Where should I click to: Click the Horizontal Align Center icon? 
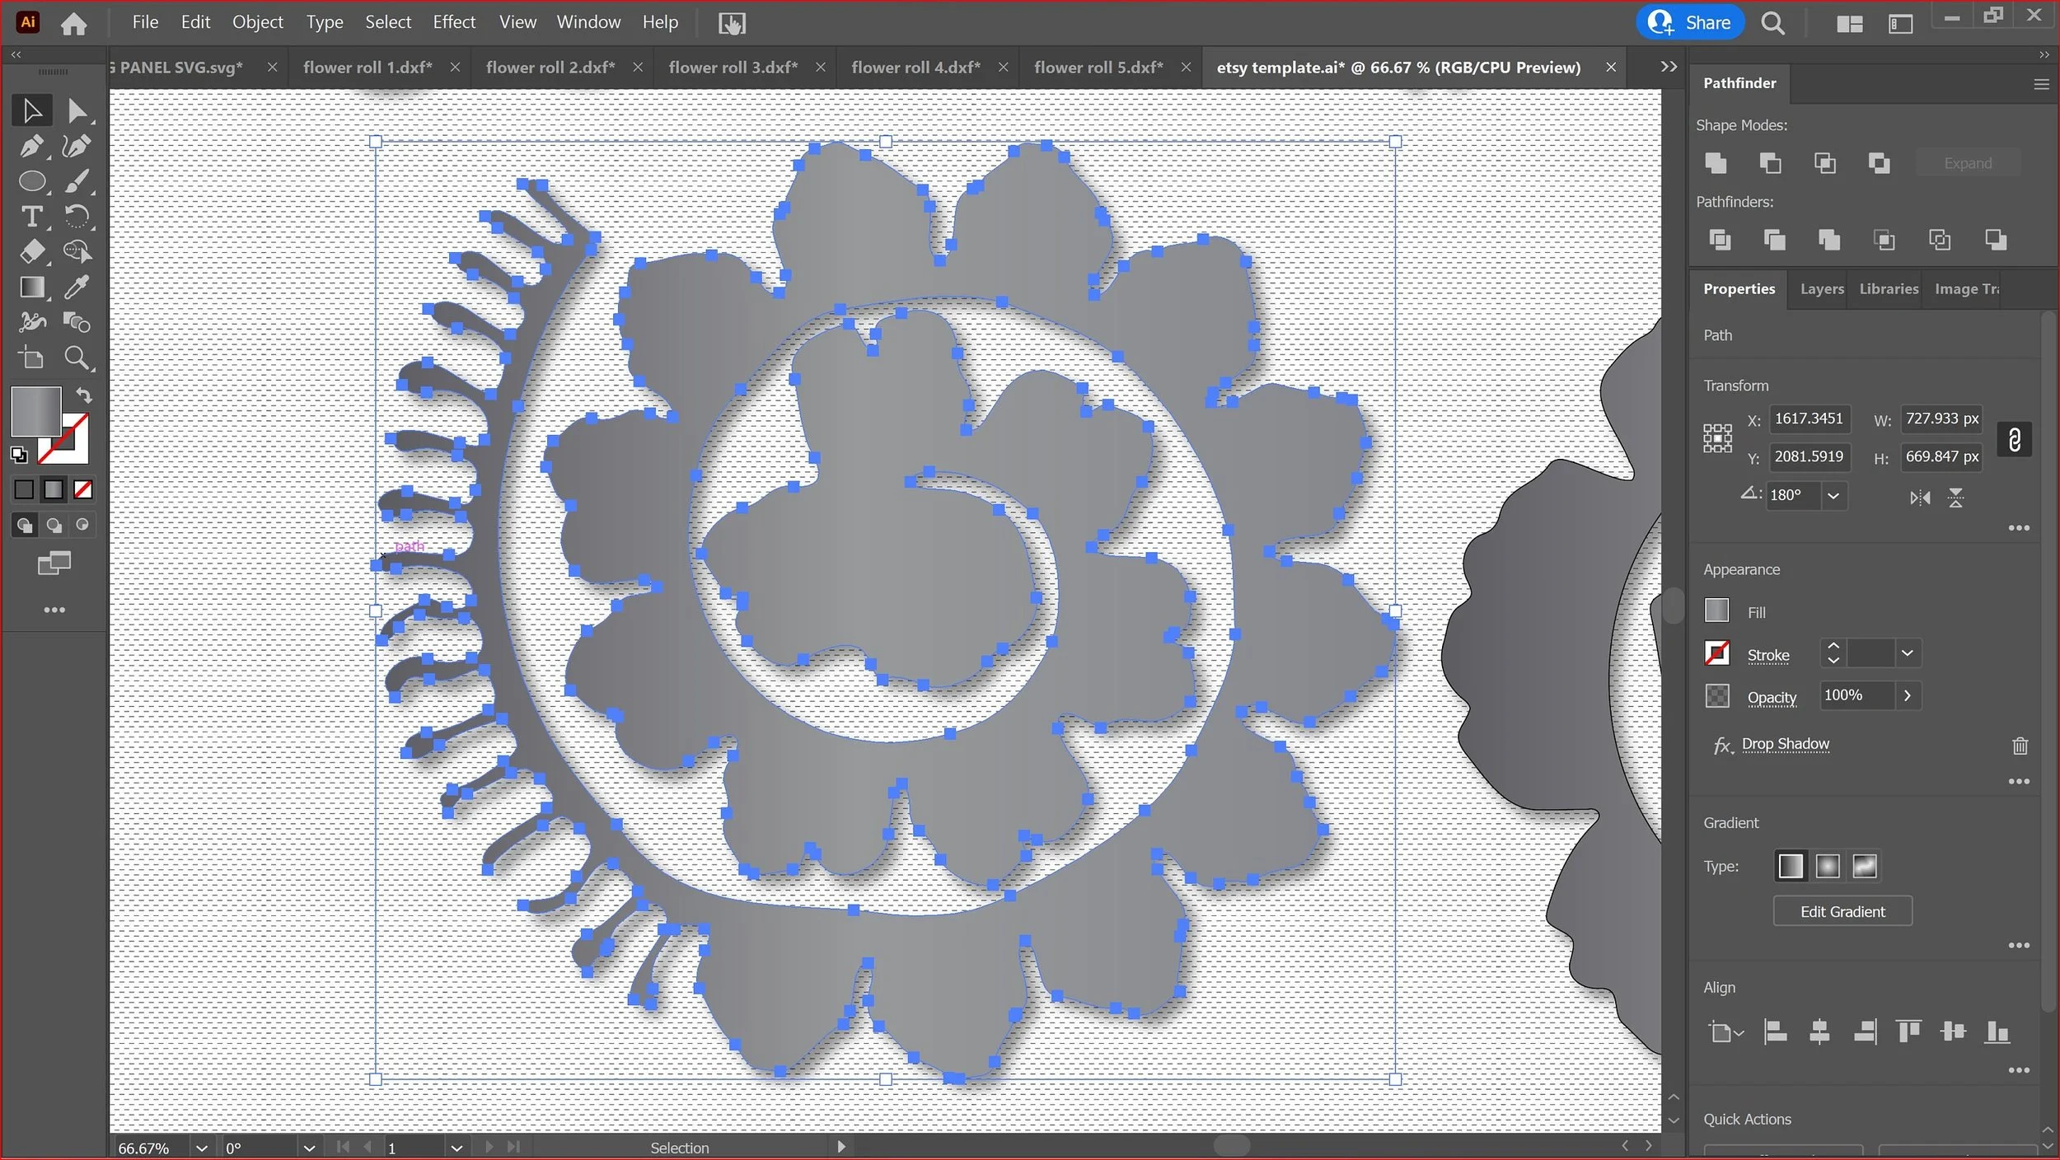[1819, 1031]
